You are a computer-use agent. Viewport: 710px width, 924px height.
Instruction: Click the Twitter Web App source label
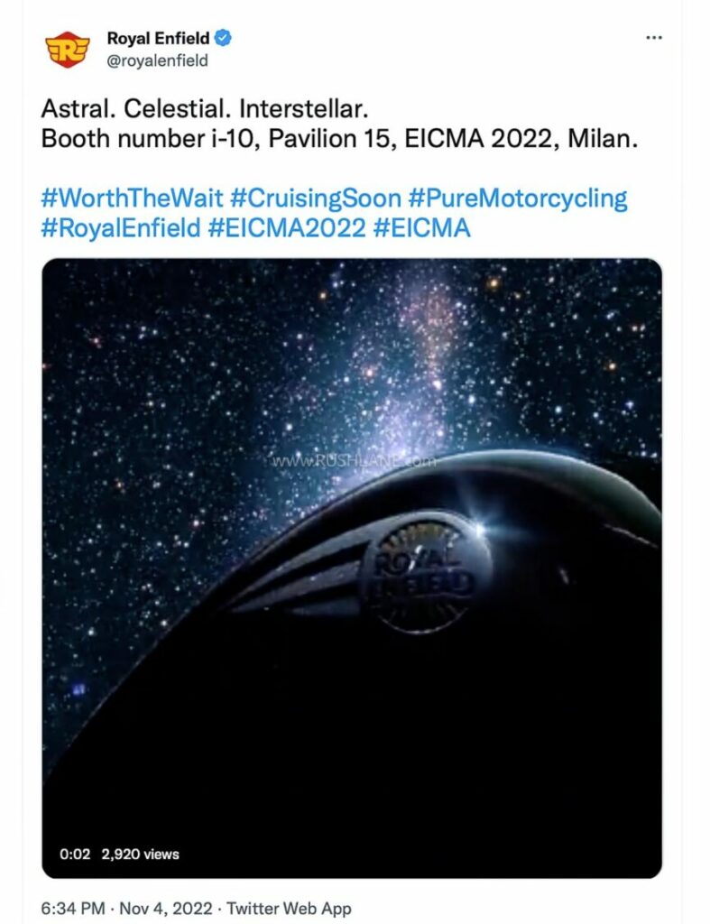point(289,908)
